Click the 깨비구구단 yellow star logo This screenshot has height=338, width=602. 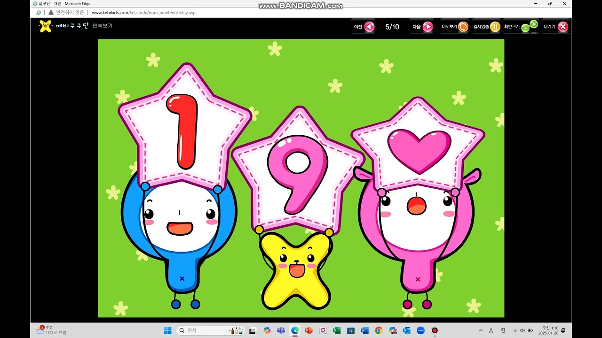coord(45,26)
